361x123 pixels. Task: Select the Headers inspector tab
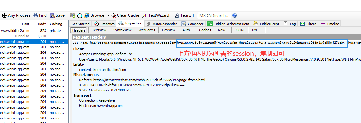coord(79,30)
